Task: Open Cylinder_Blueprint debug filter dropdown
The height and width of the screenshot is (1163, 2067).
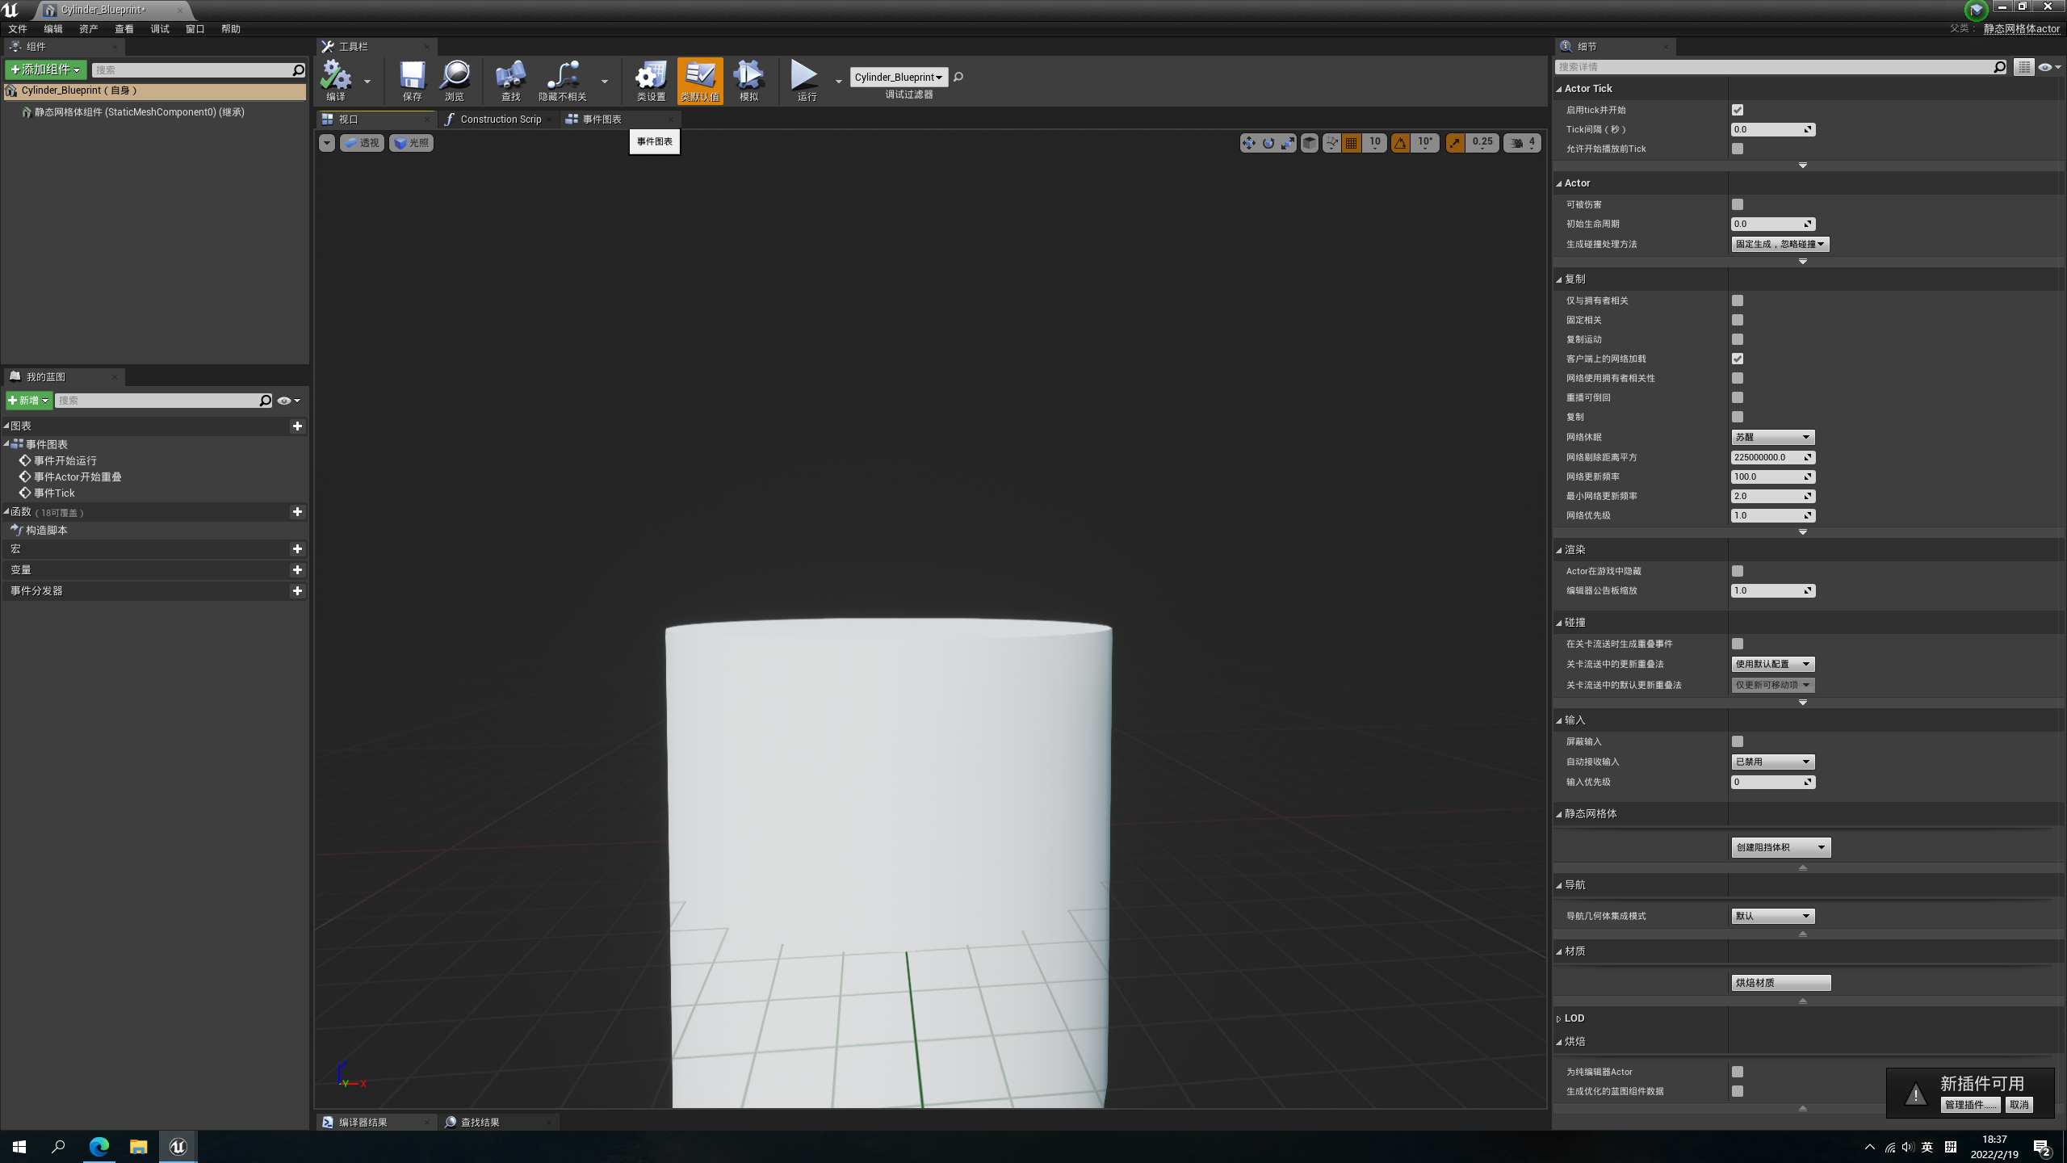Action: tap(899, 78)
